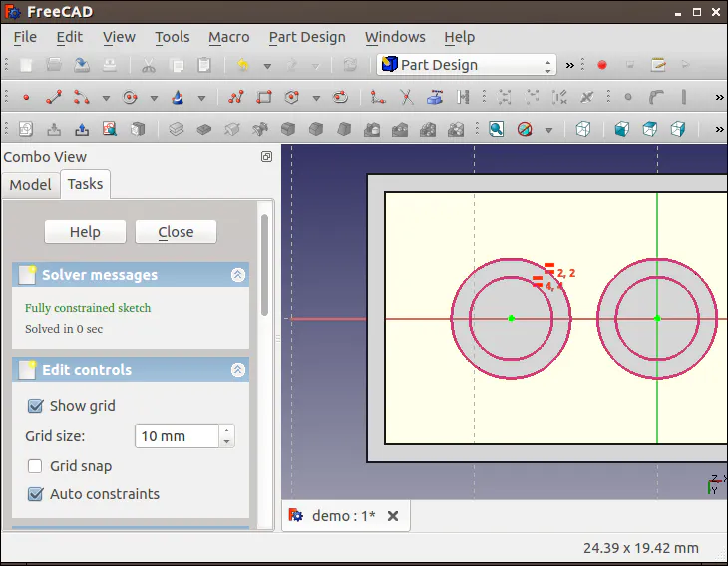This screenshot has width=728, height=566.
Task: Disable the Show grid checkbox
Action: (36, 406)
